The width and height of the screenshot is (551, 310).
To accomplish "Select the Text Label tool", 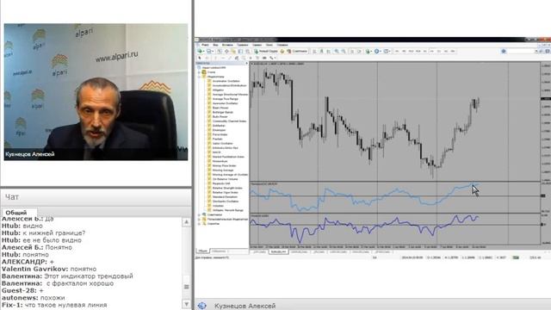I will 257,58.
